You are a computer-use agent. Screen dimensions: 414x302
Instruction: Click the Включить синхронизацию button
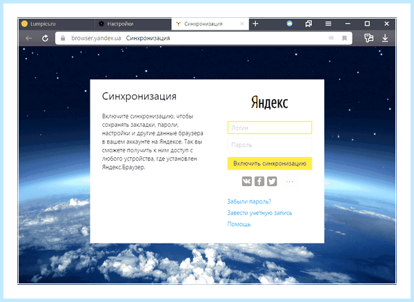point(270,163)
